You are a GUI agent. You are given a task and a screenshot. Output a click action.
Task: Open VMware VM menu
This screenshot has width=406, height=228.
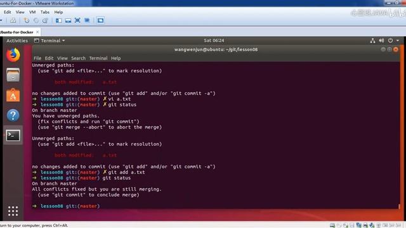(x=32, y=12)
